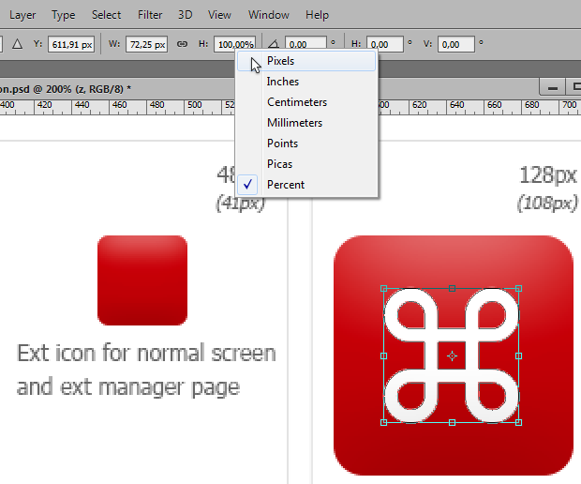Click the horizontal ruler at 640
Image resolution: width=581 pixels, height=484 pixels.
click(457, 105)
